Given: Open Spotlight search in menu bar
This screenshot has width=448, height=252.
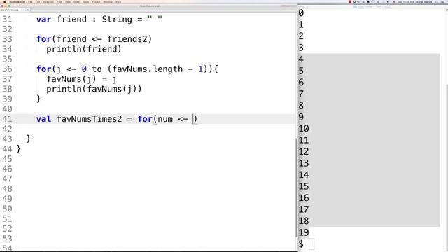Looking at the screenshot, I should pyautogui.click(x=437, y=1).
